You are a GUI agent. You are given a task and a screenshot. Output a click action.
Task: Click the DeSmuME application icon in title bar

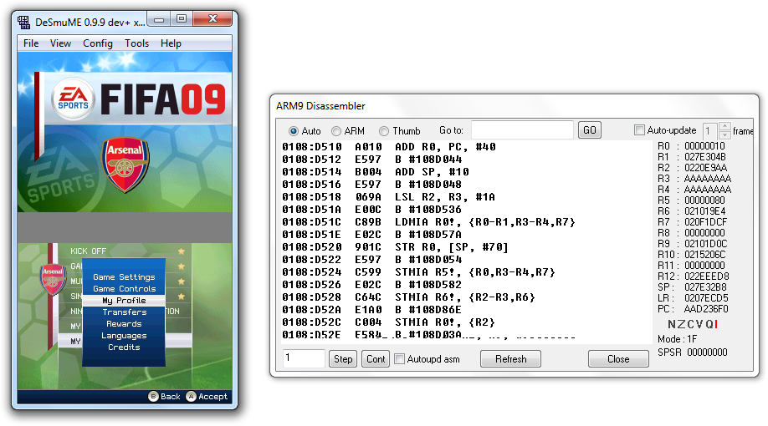coord(23,22)
